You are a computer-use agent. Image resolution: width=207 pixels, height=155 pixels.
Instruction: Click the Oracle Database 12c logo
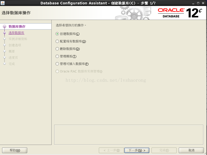pyautogui.click(x=180, y=13)
